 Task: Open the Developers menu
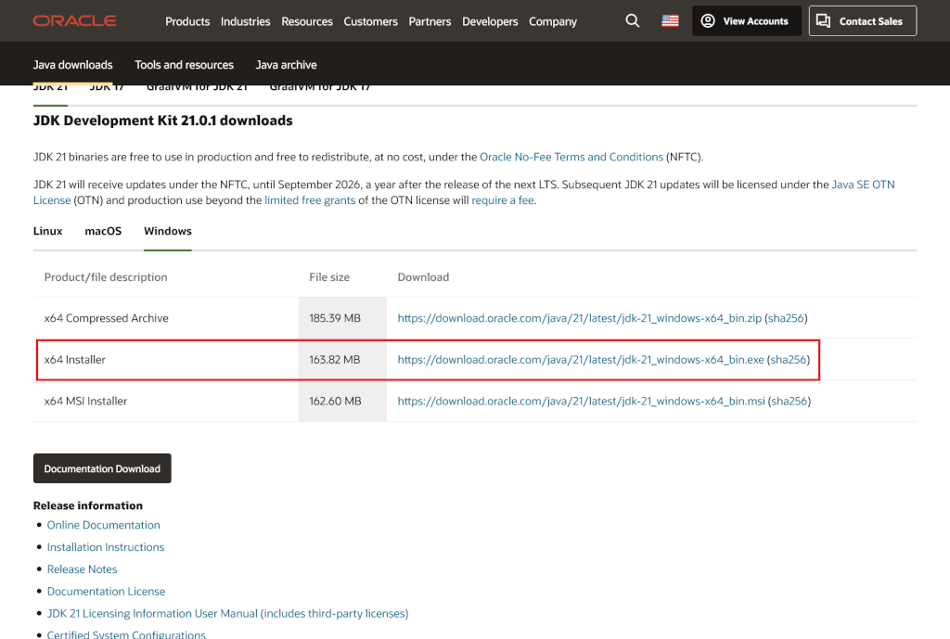point(490,21)
